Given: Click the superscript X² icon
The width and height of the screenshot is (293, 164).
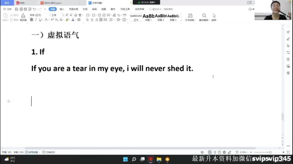Looking at the screenshot, I should click(52, 20).
